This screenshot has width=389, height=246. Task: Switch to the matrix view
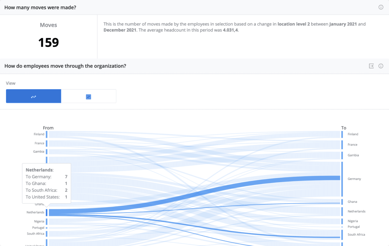click(88, 96)
